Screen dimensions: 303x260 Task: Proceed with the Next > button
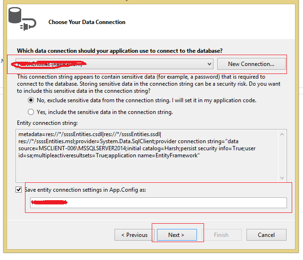pyautogui.click(x=176, y=235)
